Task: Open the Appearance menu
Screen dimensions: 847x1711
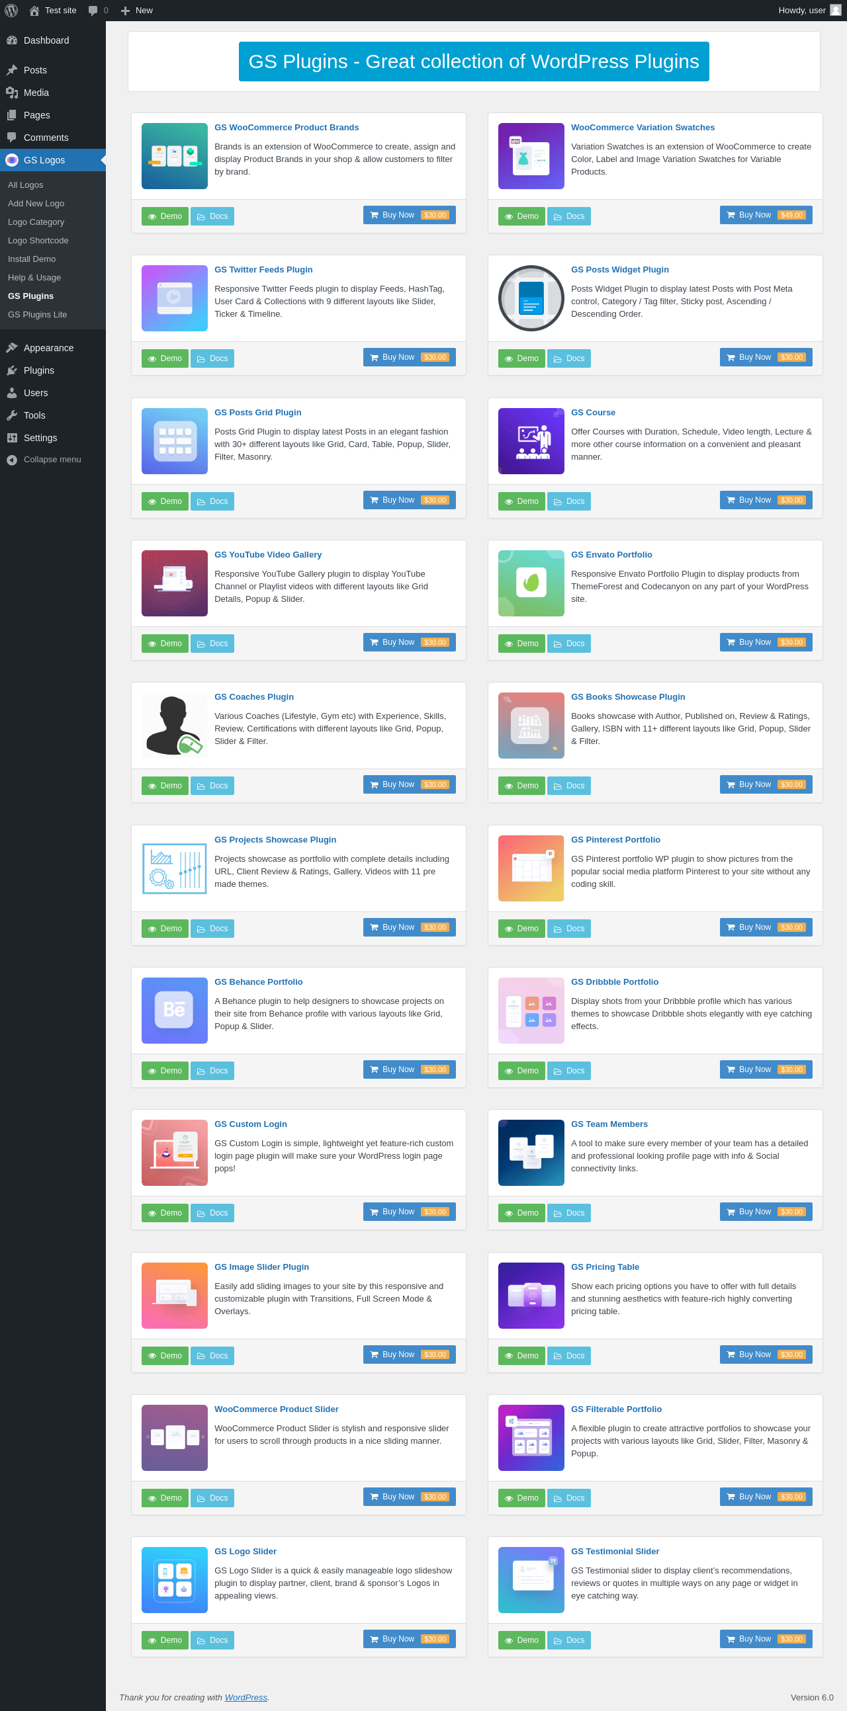Action: (x=52, y=349)
